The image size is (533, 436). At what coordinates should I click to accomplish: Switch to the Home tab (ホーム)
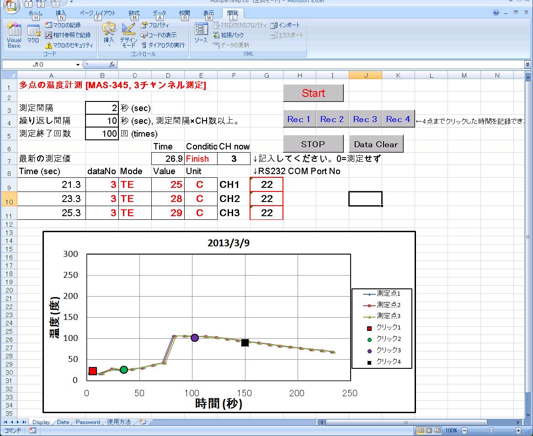click(x=35, y=13)
